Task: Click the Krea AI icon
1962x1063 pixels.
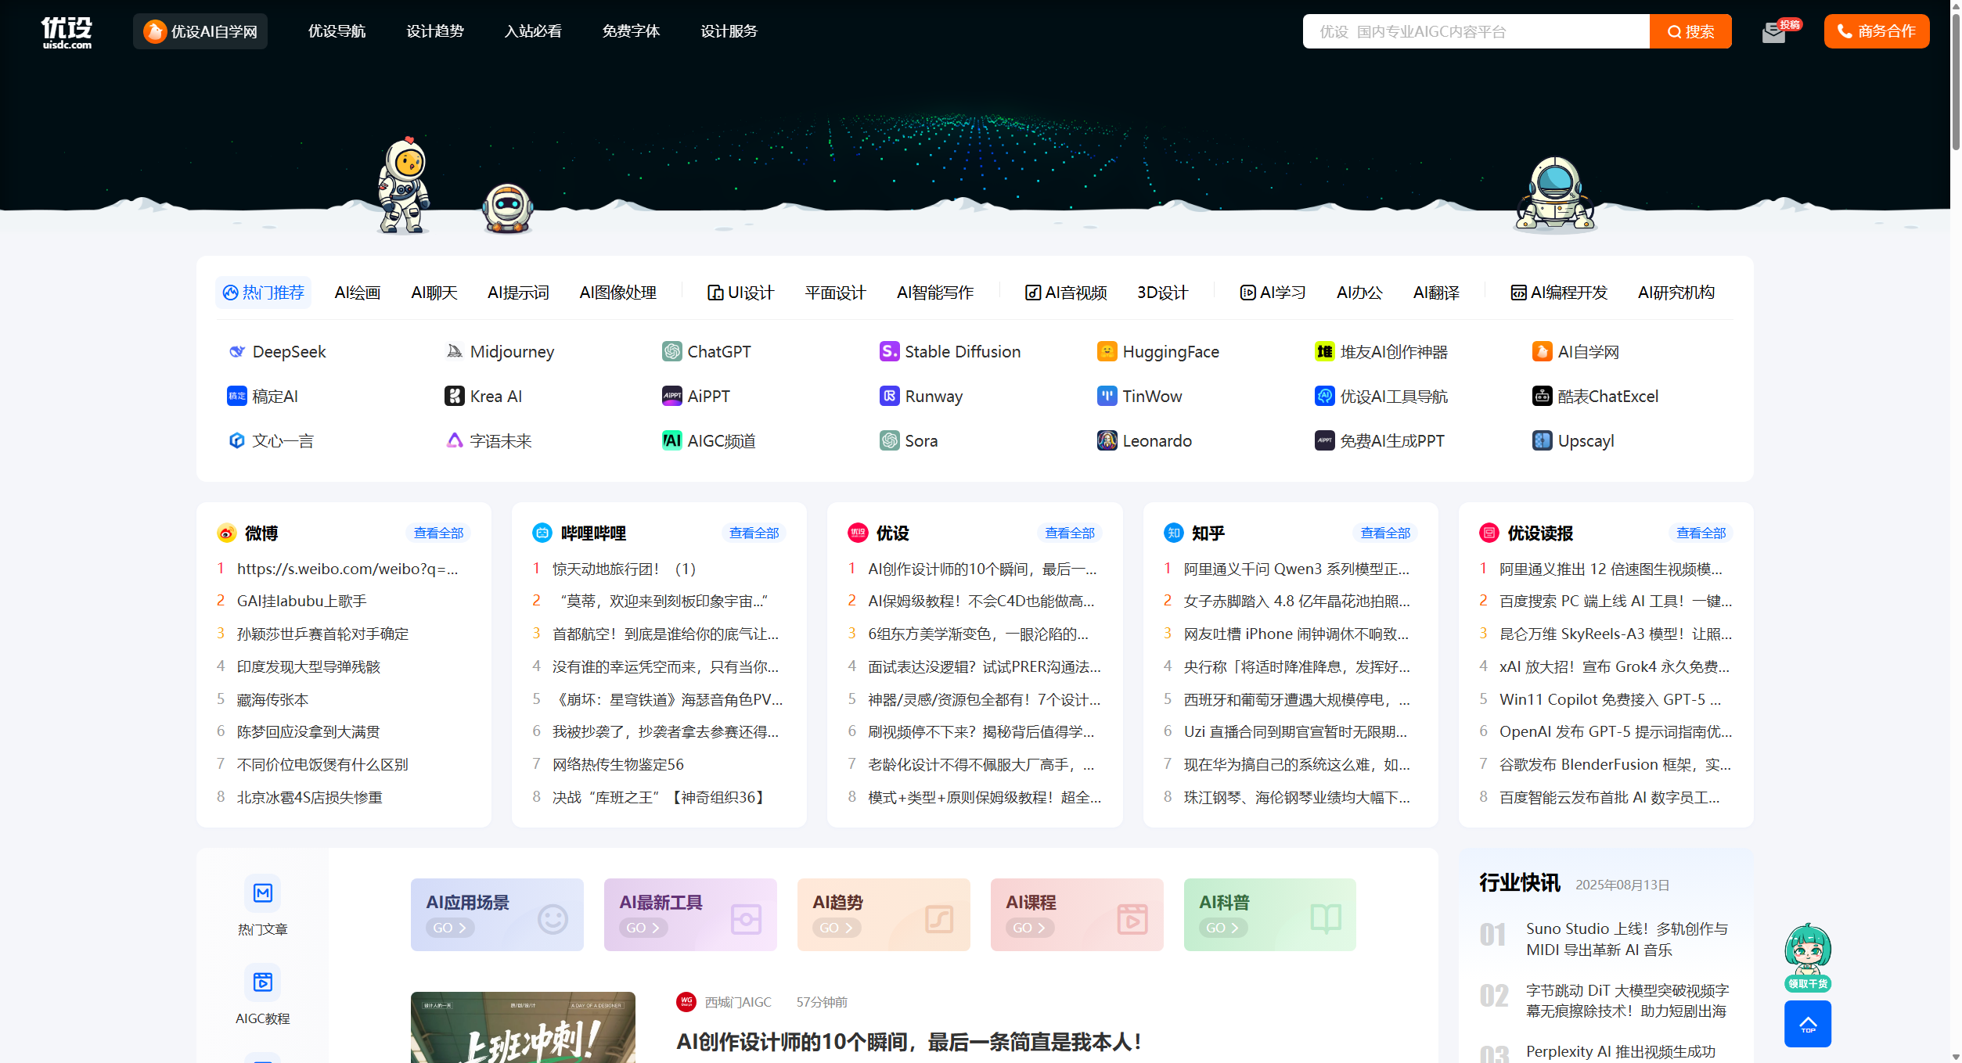Action: [x=454, y=397]
